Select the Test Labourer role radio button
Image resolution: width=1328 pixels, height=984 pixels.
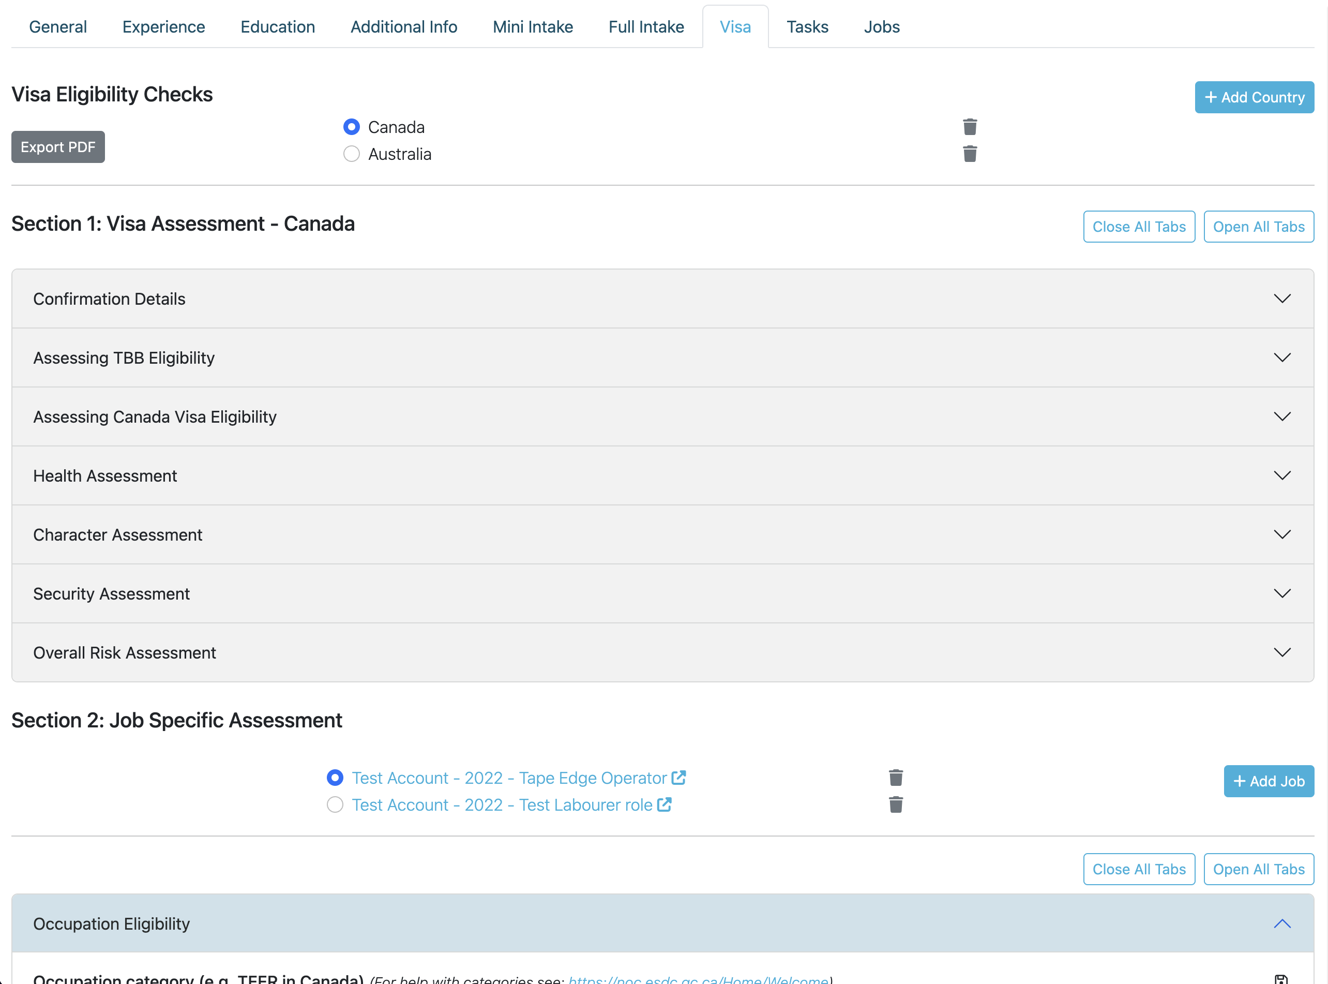click(x=335, y=804)
